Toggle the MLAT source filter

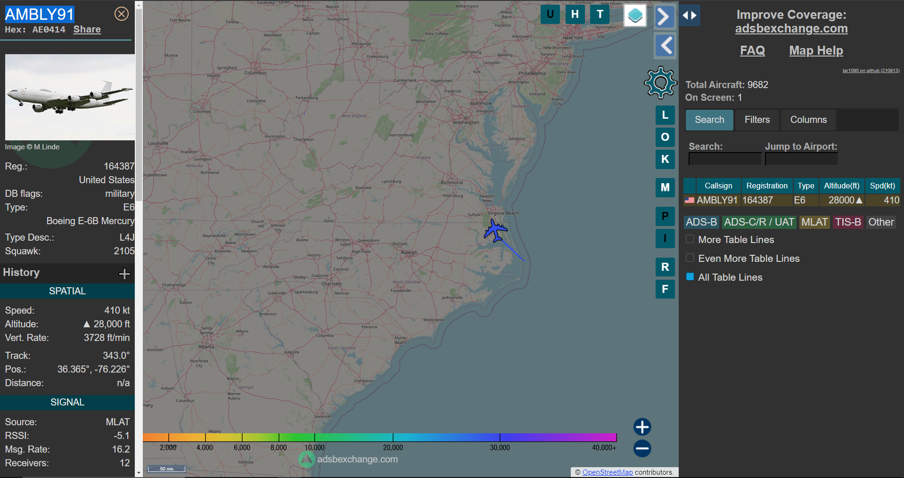click(814, 222)
